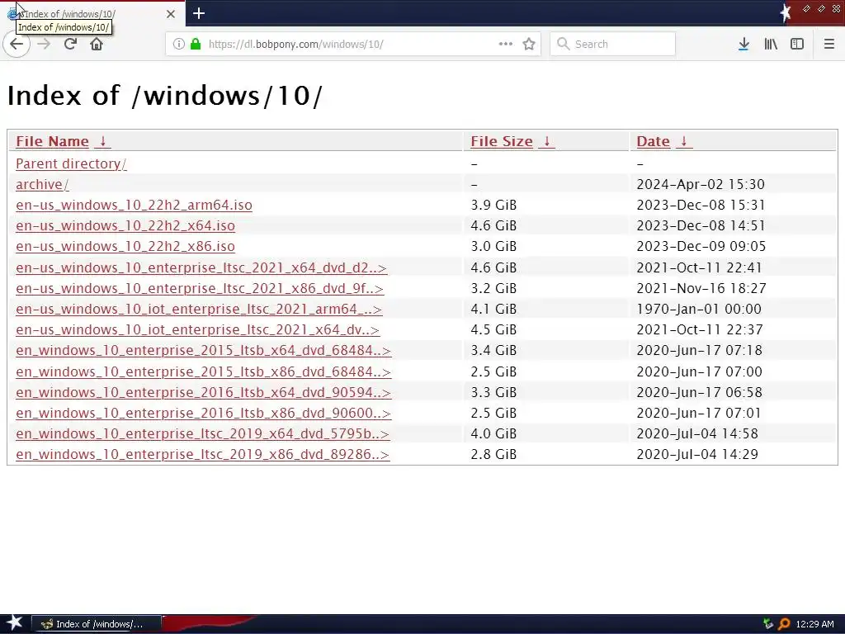Open the hamburger application menu
This screenshot has width=845, height=634.
point(829,45)
